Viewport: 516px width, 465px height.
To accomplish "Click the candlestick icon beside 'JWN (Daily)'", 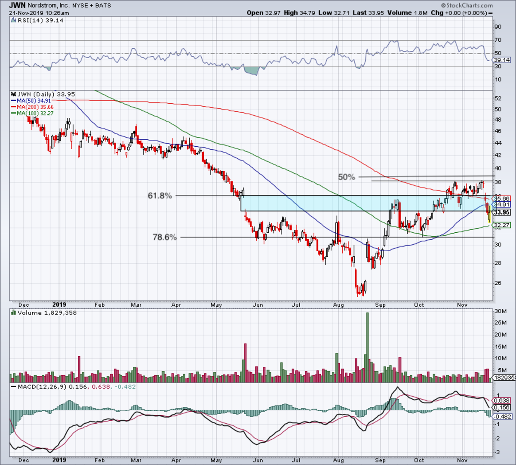I will [x=13, y=94].
